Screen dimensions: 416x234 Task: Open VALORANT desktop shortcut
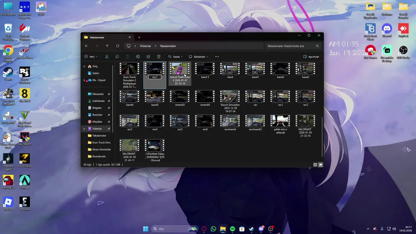coord(25,139)
